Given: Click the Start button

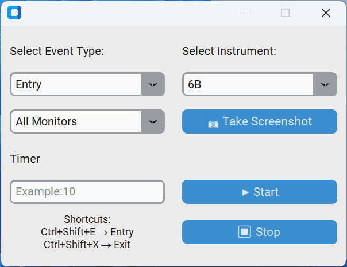Looking at the screenshot, I should 260,192.
